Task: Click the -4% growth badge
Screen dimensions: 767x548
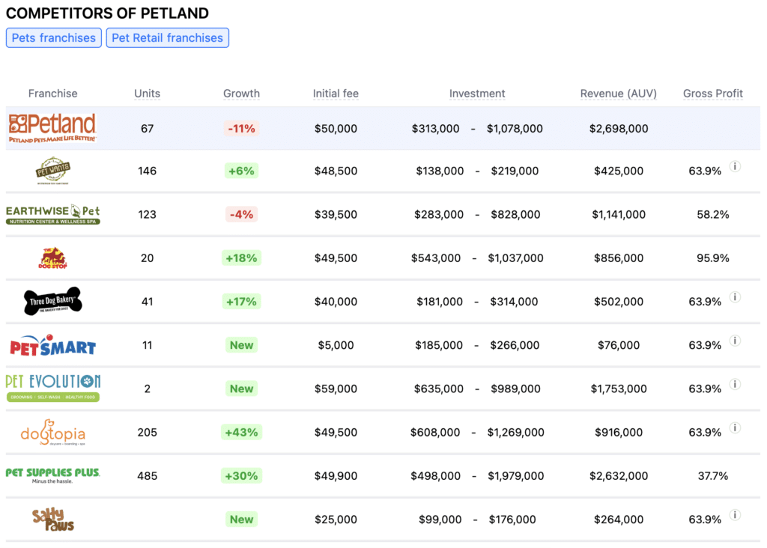Action: [x=242, y=214]
